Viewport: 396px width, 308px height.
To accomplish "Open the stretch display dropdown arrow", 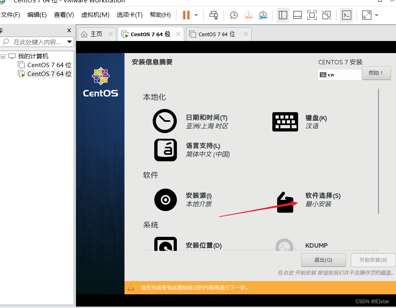I will click(377, 15).
